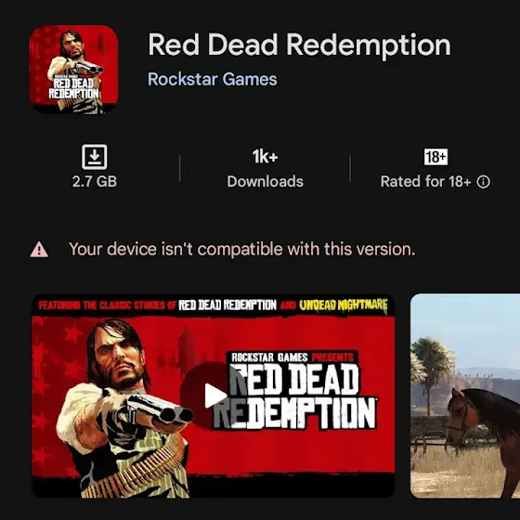Click the Undead Nightmare banner text
Screen dimensions: 520x520
pyautogui.click(x=344, y=305)
